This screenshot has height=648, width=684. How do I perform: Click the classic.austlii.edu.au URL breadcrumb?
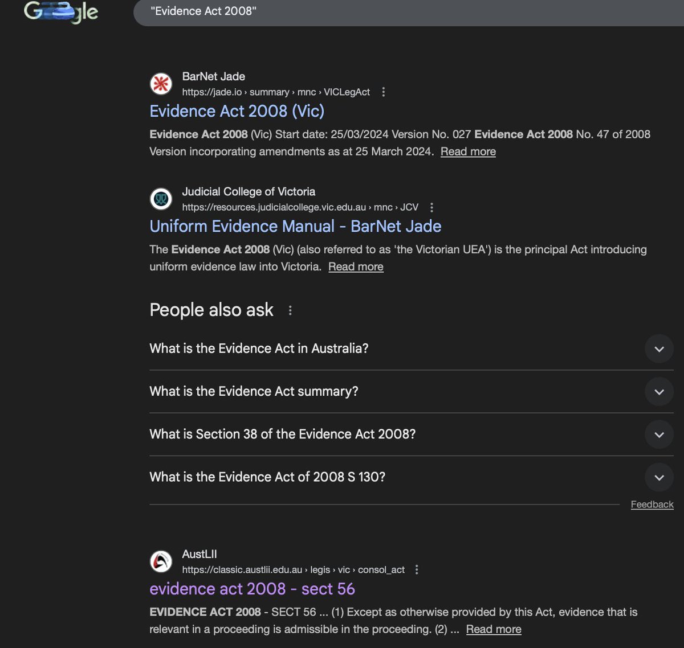[294, 569]
